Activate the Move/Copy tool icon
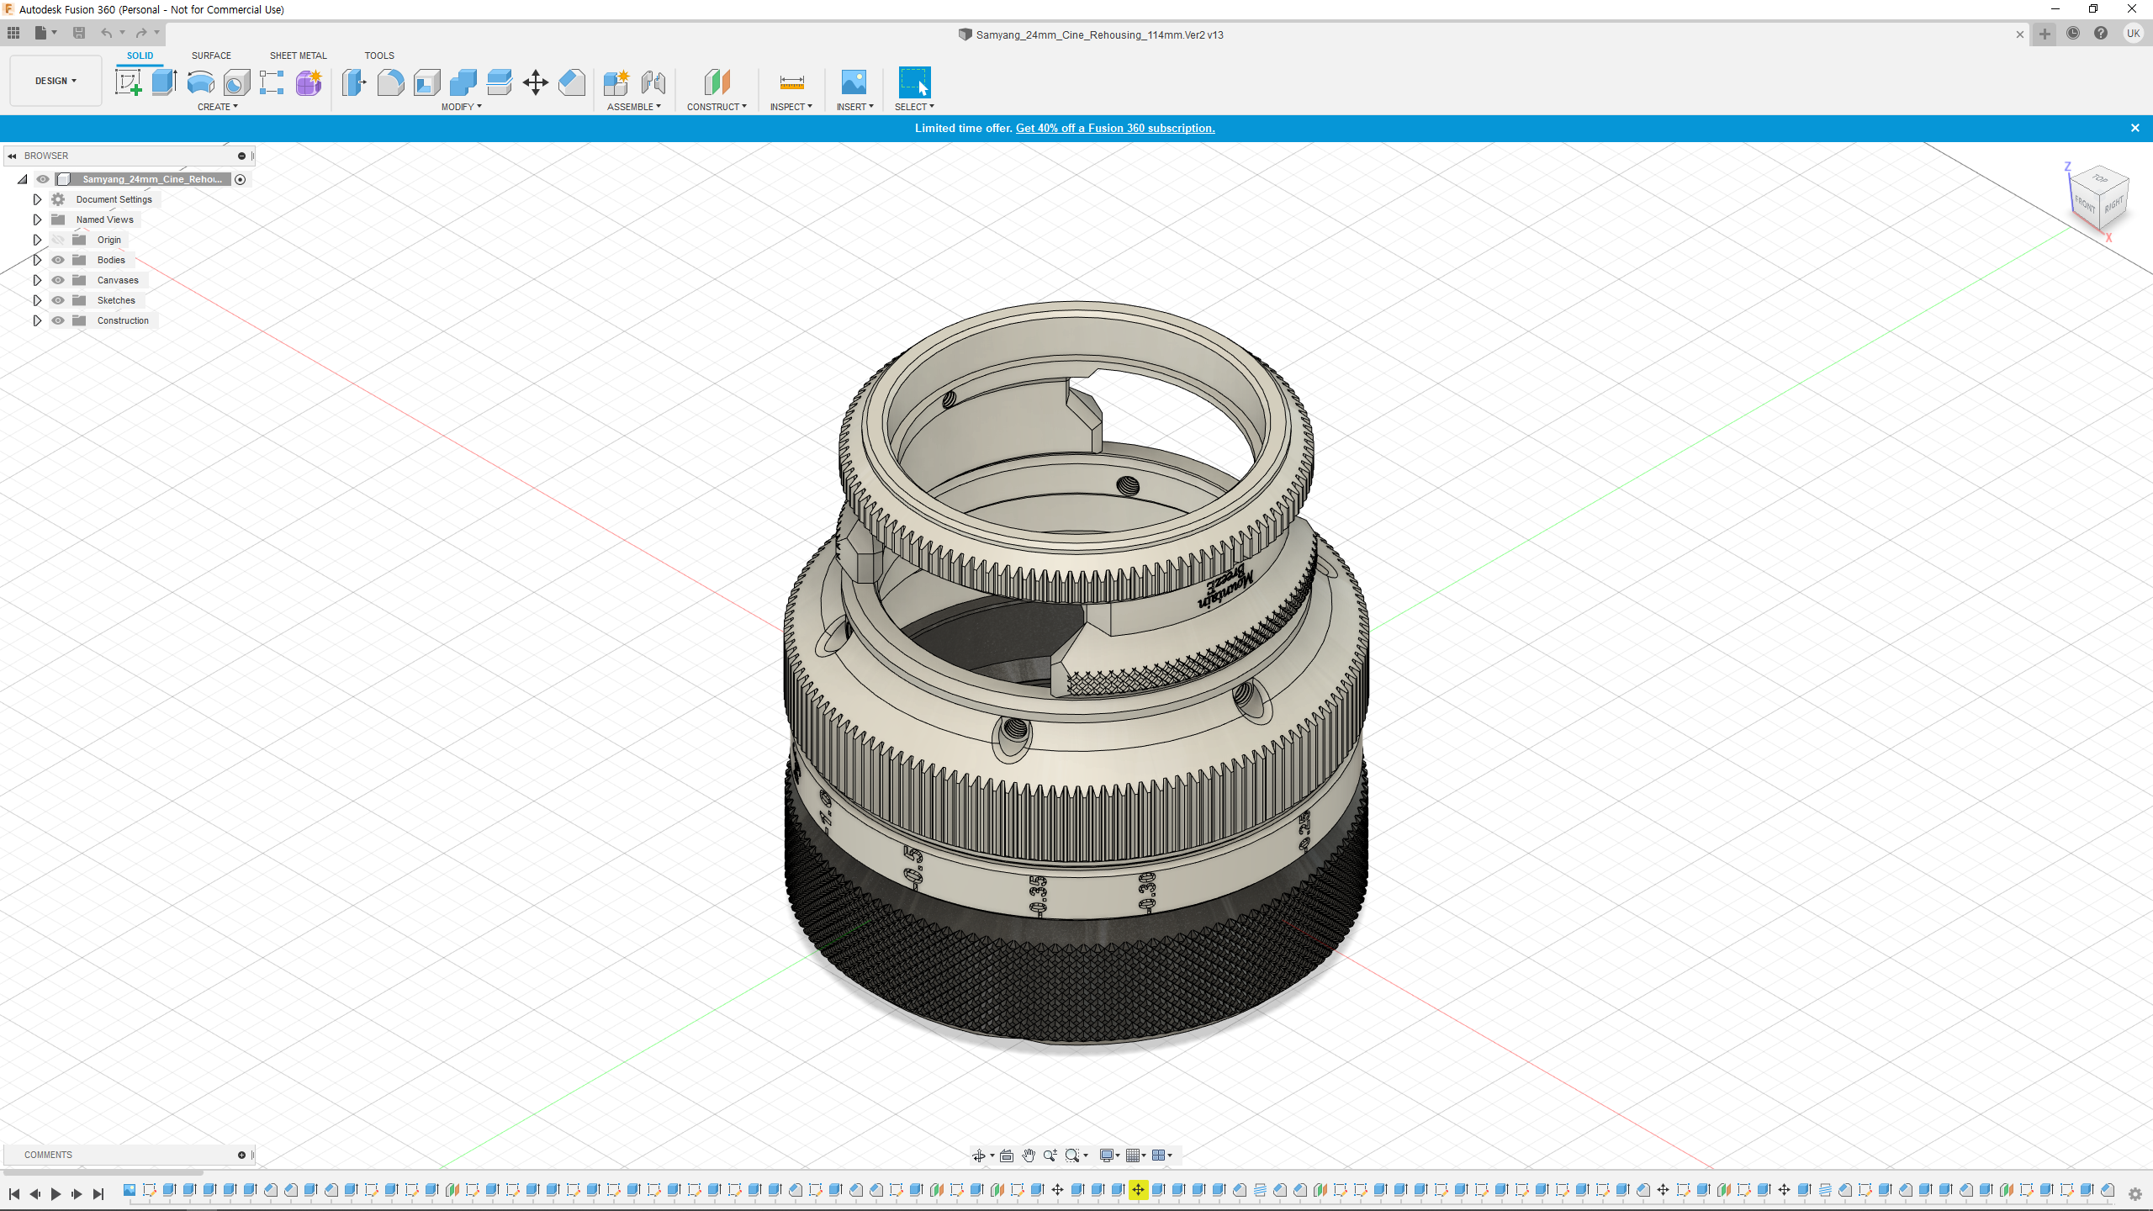This screenshot has height=1211, width=2153. (535, 82)
